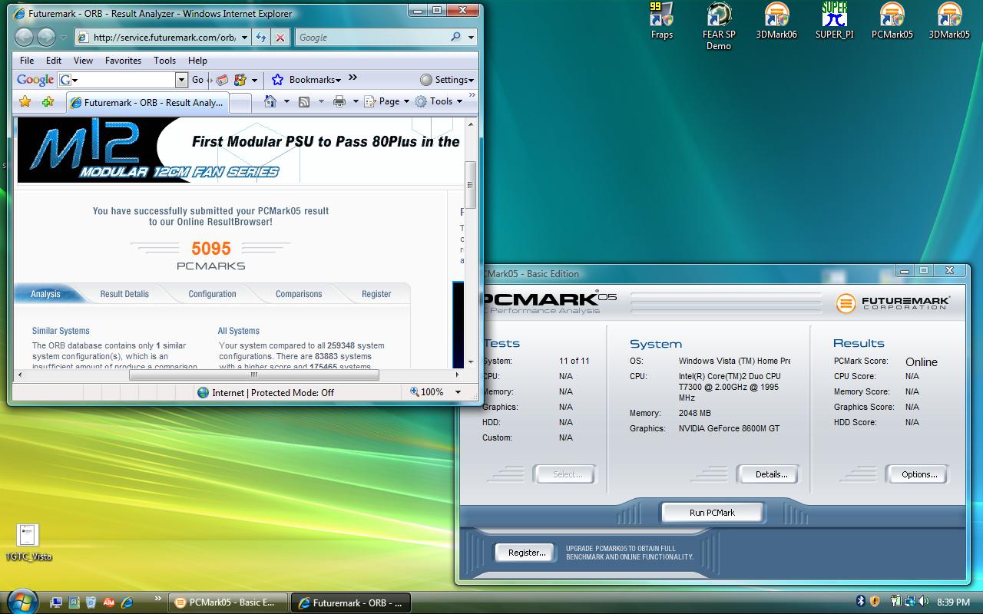Select the Analysis tab
Viewport: 983px width, 614px height.
(x=46, y=294)
